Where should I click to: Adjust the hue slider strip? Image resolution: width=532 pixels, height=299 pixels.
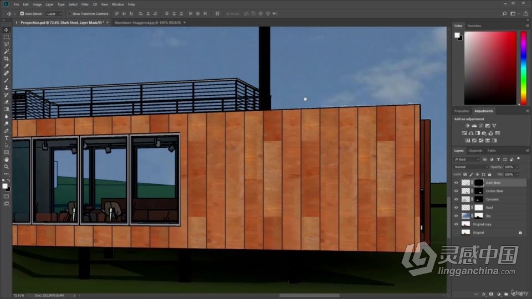click(x=524, y=68)
